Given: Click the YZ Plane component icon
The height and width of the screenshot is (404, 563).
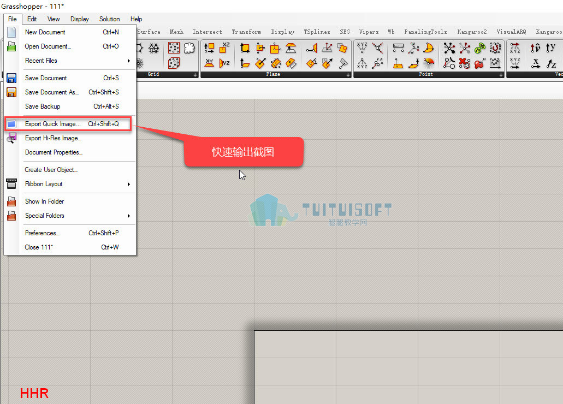Looking at the screenshot, I should pos(224,63).
